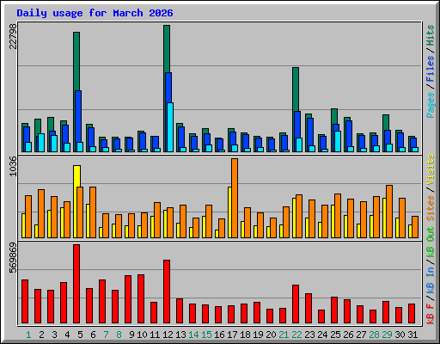Click the tallest orange sites bar for day 17

pos(235,198)
